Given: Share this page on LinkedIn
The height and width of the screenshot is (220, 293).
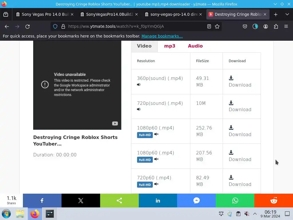Looking at the screenshot, I should [x=158, y=201].
